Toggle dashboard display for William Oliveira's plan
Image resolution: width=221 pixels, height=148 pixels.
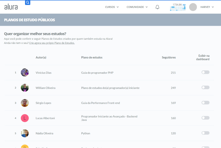click(205, 88)
